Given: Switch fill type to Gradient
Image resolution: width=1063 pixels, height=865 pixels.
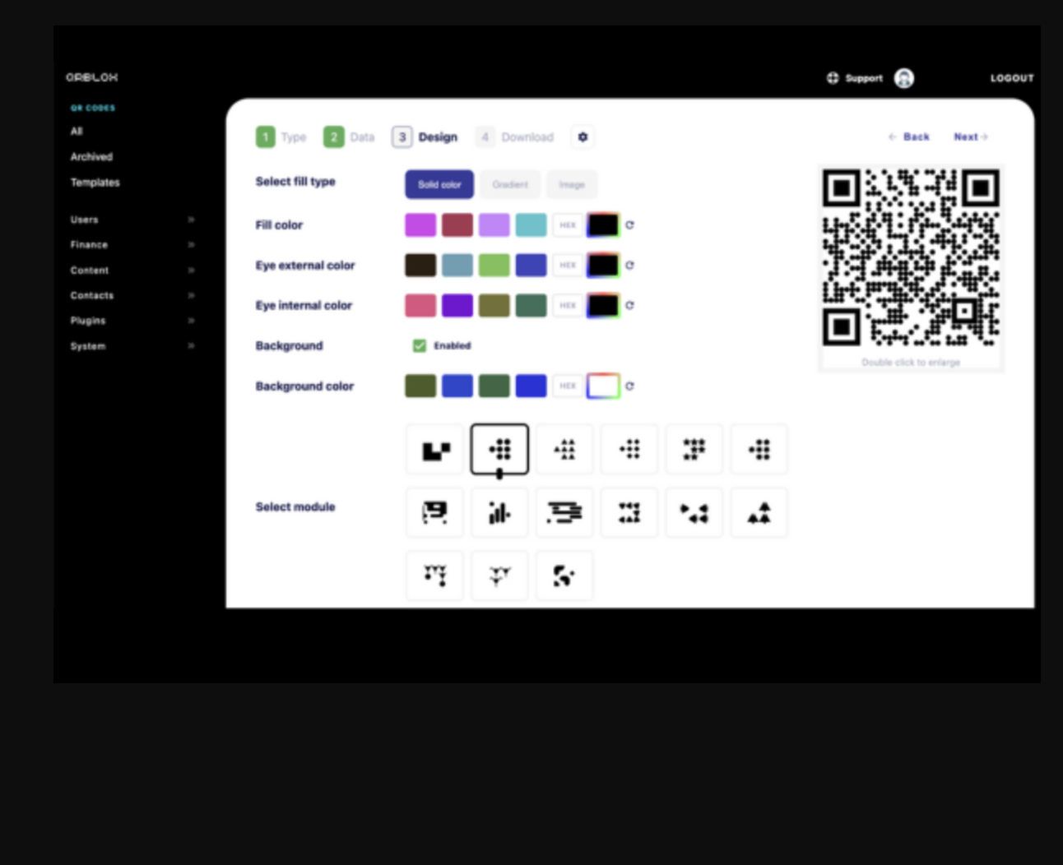Looking at the screenshot, I should pos(509,184).
